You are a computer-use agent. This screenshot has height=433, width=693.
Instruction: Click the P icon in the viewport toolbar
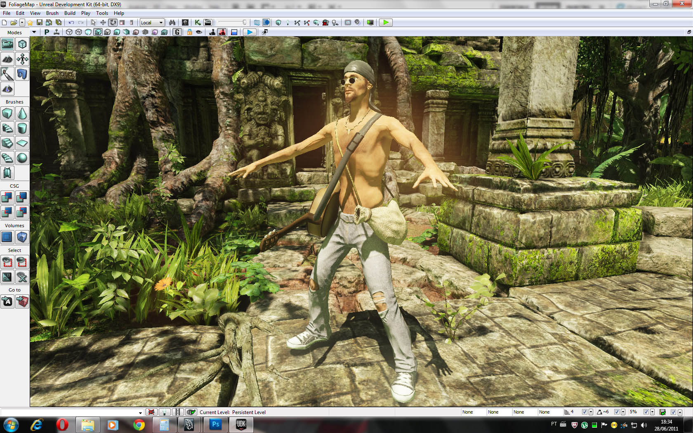click(47, 32)
